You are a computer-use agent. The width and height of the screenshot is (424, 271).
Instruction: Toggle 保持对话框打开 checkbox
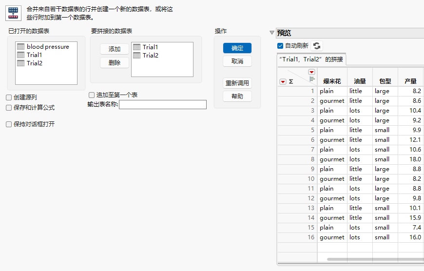(x=9, y=124)
